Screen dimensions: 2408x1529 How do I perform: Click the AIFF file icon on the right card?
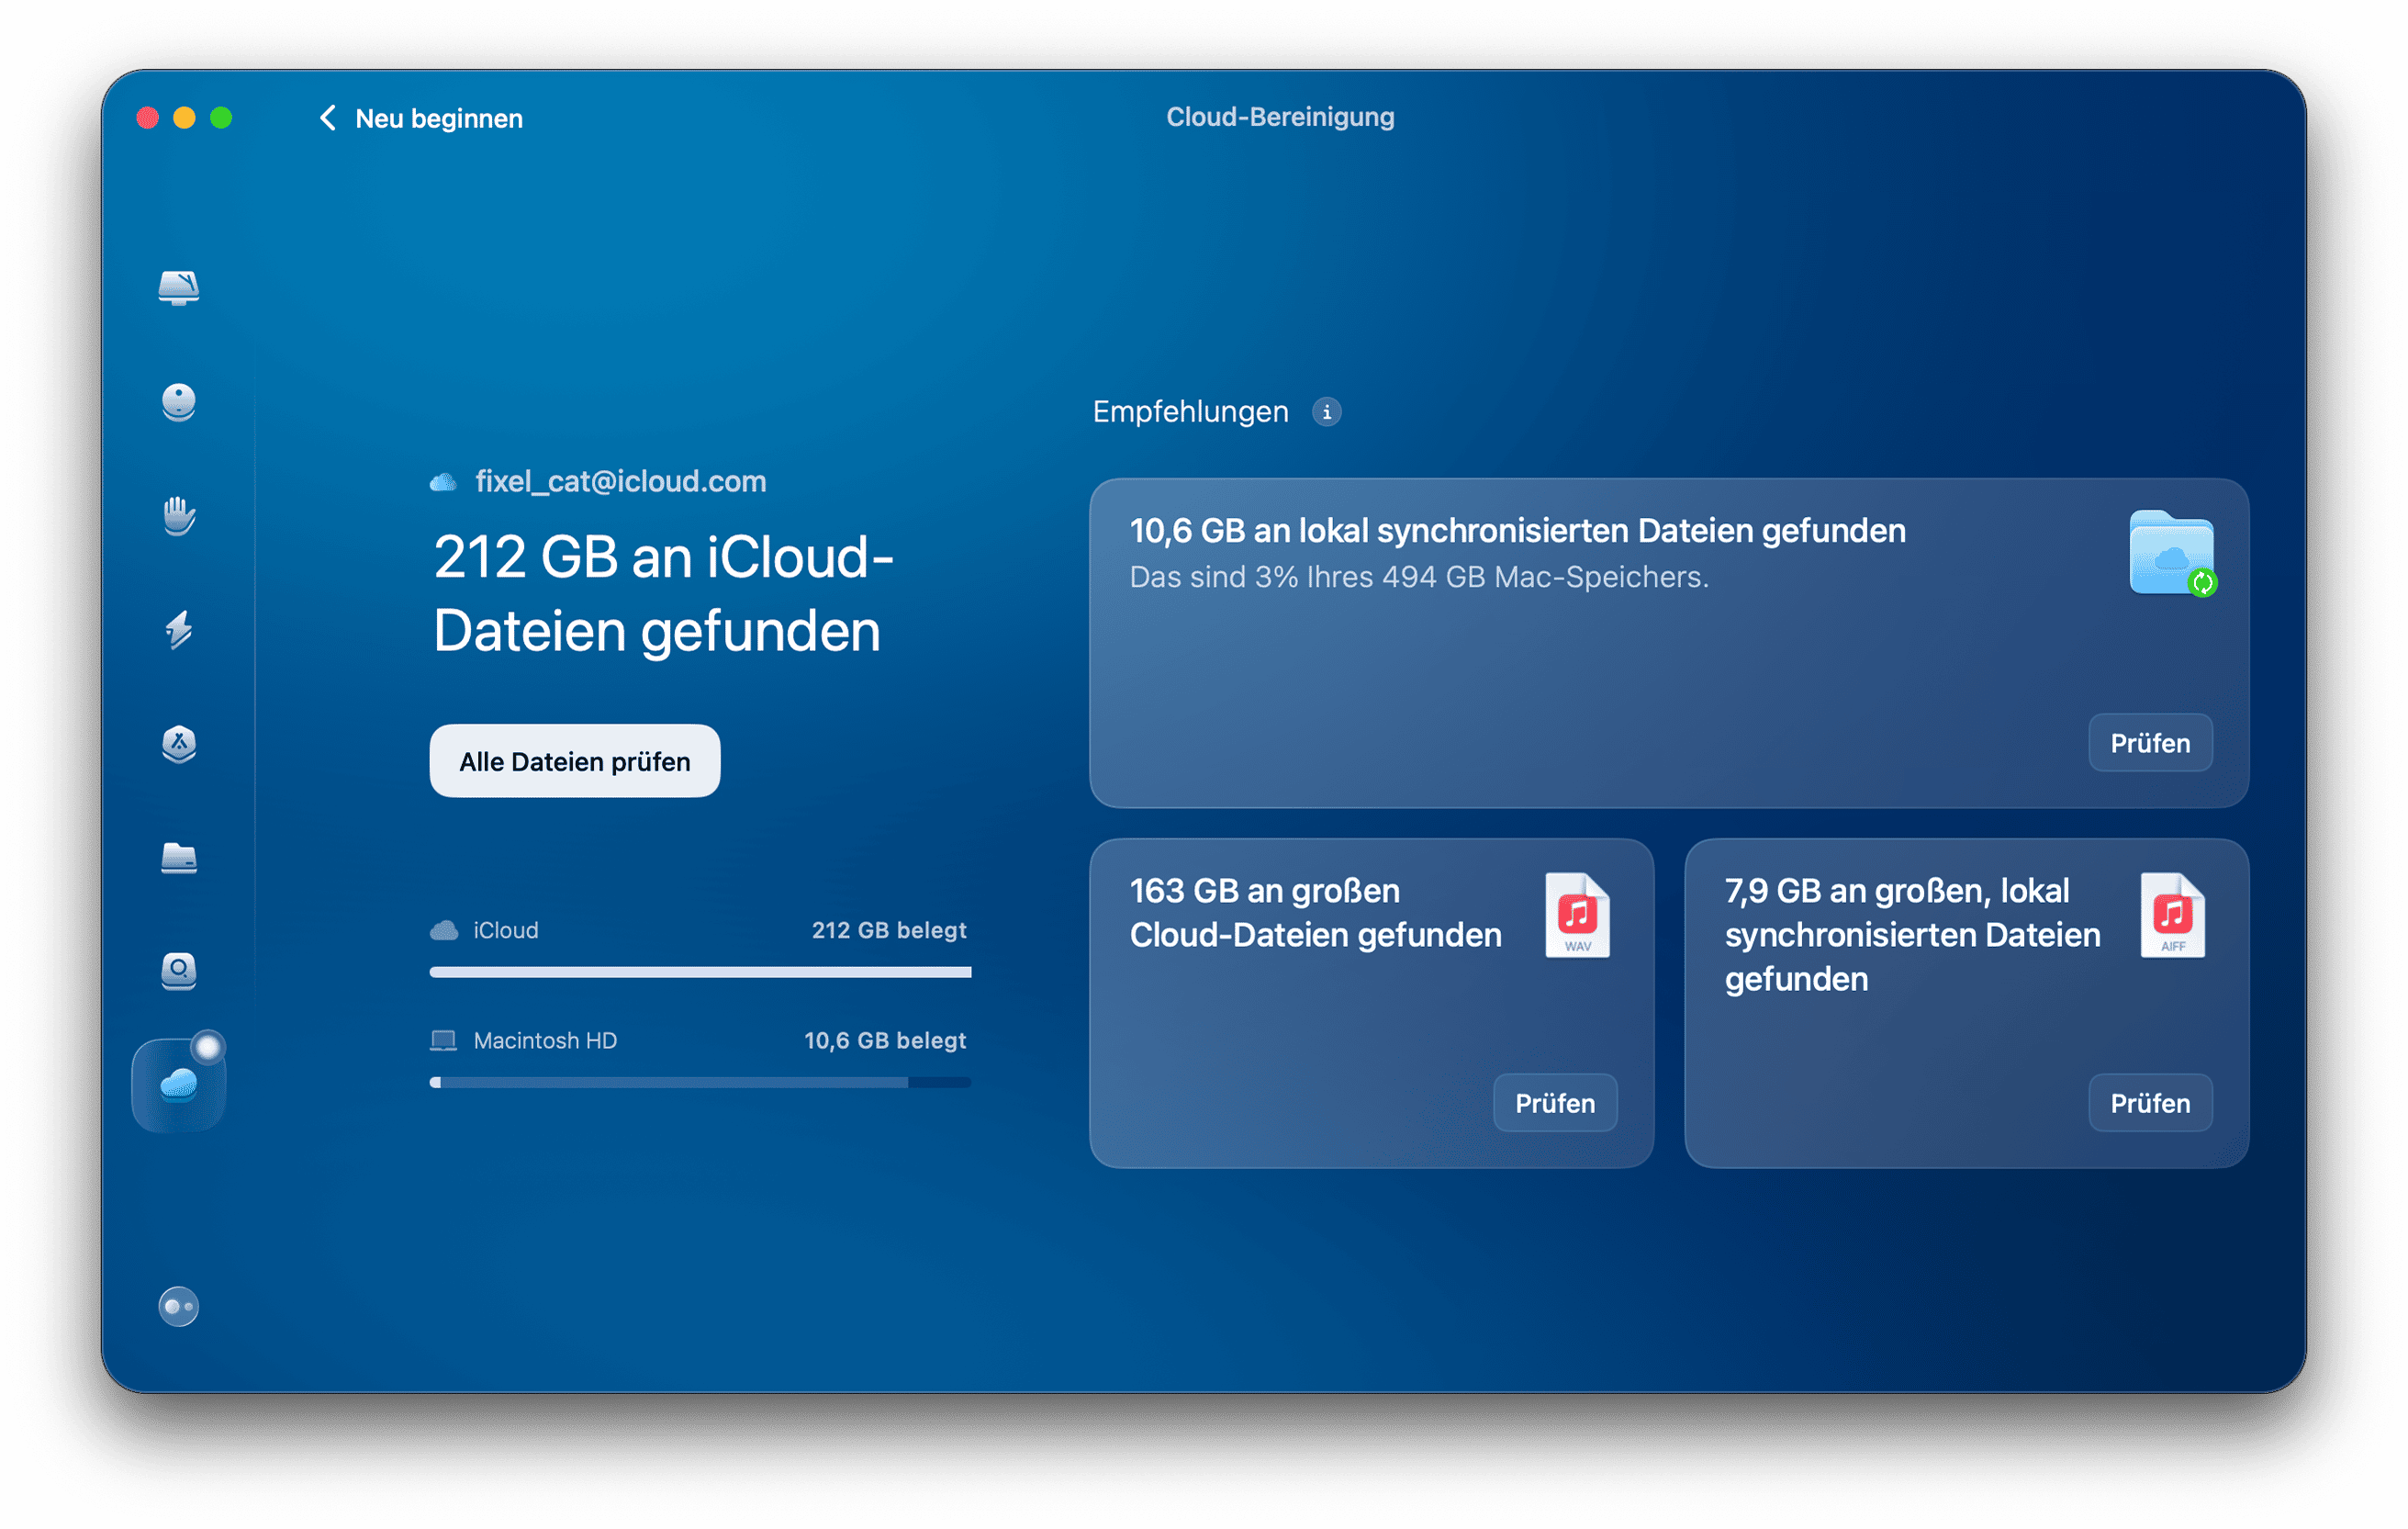pyautogui.click(x=2172, y=915)
